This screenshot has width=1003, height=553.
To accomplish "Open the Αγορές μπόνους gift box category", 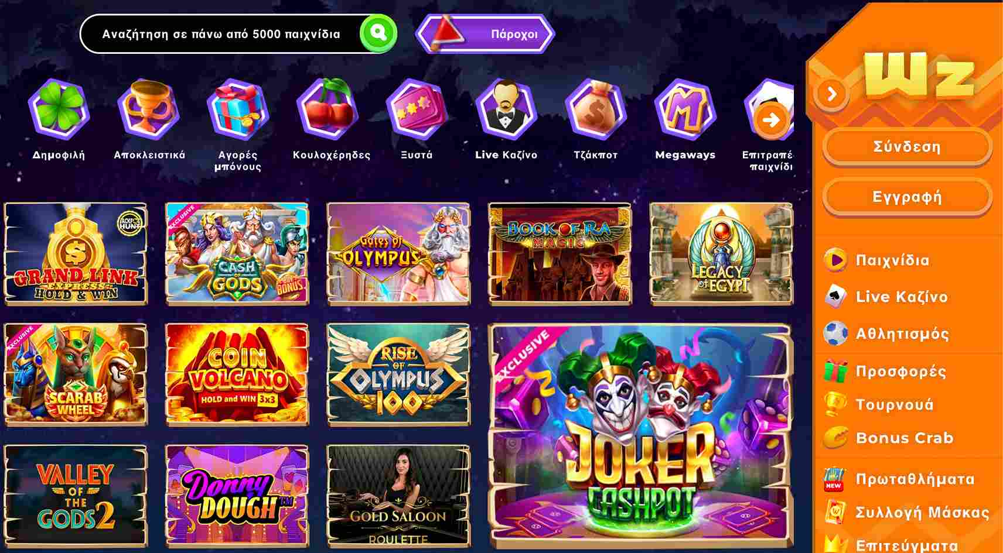I will [238, 109].
